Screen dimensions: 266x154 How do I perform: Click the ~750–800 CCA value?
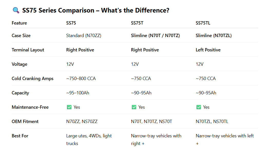[x=81, y=79]
